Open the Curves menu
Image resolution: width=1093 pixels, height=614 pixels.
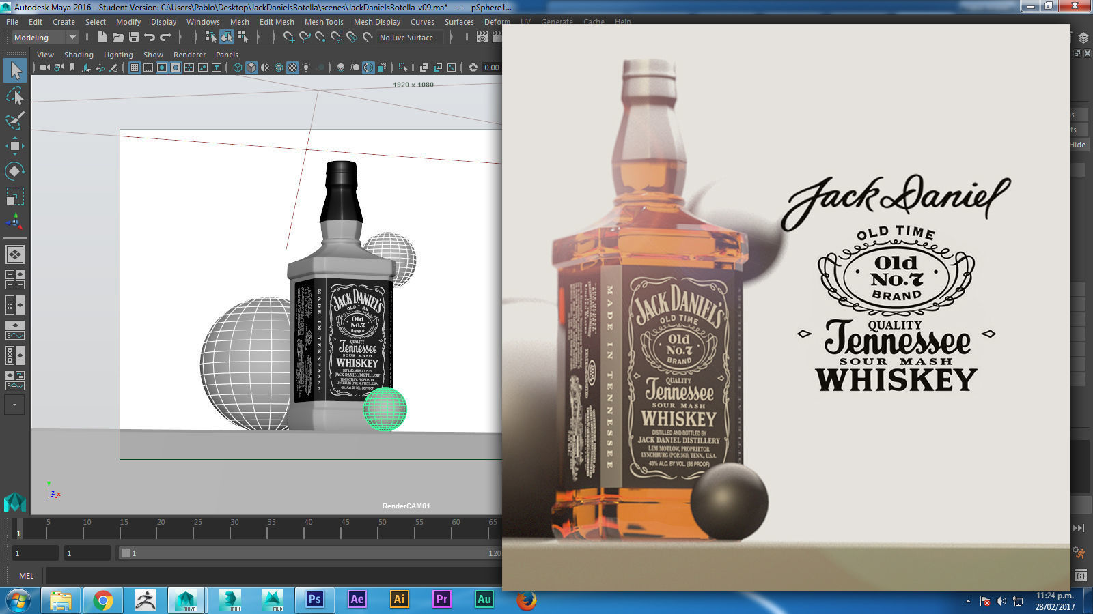[422, 22]
